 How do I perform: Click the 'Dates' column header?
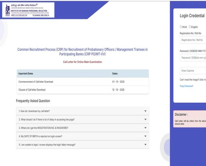pyautogui.click(x=115, y=73)
